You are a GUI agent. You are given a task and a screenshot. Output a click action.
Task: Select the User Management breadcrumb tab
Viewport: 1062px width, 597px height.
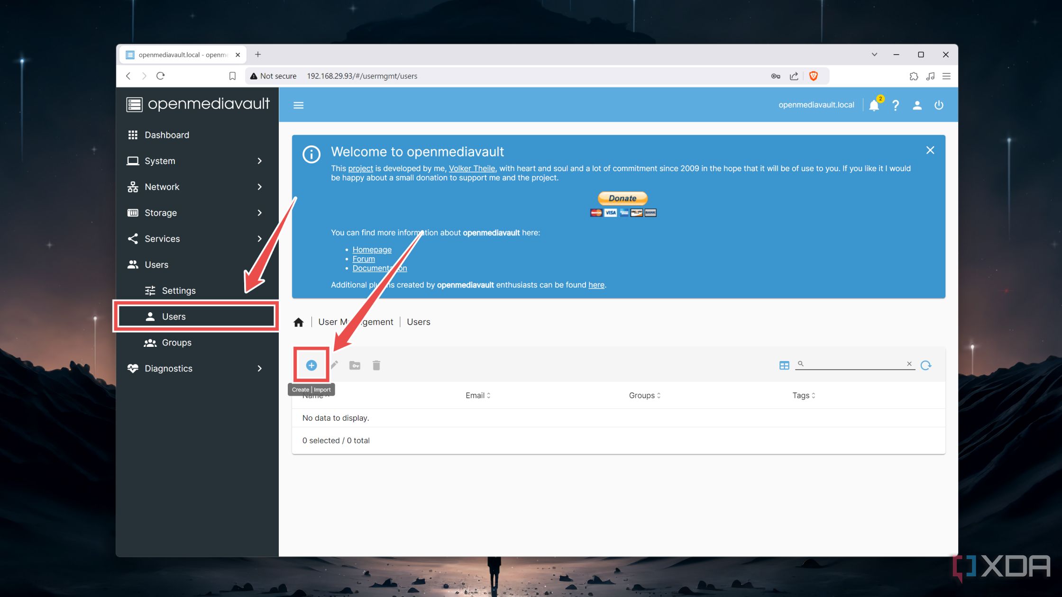(355, 321)
